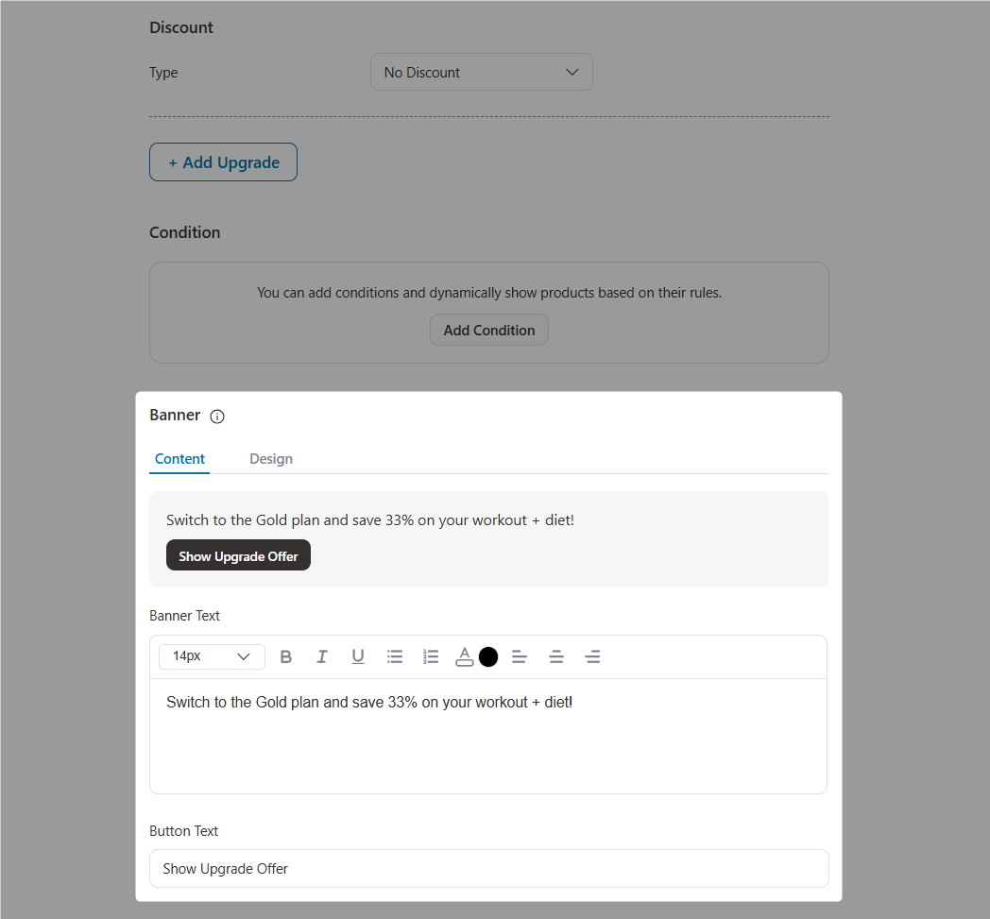Screen dimensions: 990x919
Task: Underline the banner text
Action: pyautogui.click(x=358, y=656)
